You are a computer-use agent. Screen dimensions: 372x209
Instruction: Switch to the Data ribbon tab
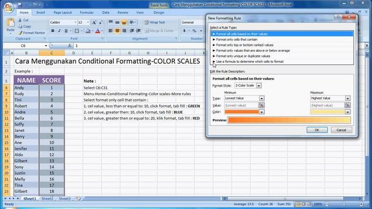point(106,13)
